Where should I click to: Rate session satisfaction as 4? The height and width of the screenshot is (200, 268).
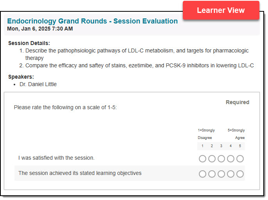click(x=230, y=159)
